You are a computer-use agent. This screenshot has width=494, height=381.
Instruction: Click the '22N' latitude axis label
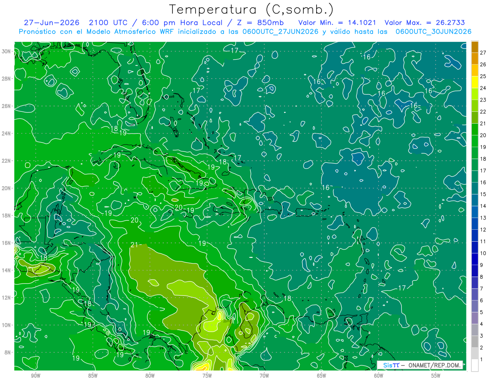(x=6, y=161)
